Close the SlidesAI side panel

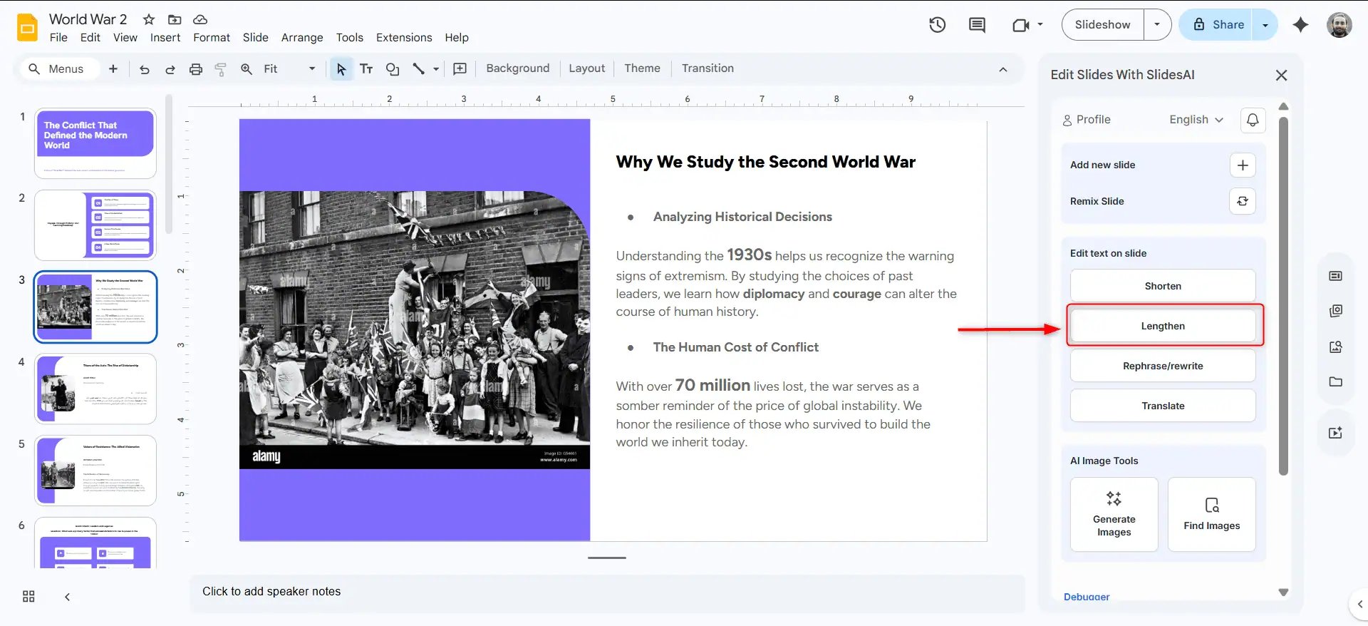tap(1281, 75)
